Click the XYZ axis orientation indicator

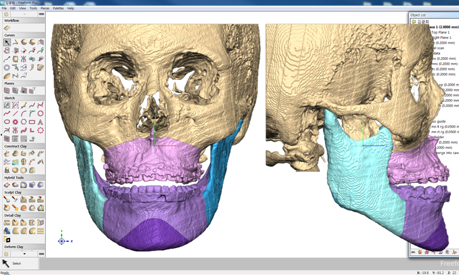pyautogui.click(x=62, y=240)
